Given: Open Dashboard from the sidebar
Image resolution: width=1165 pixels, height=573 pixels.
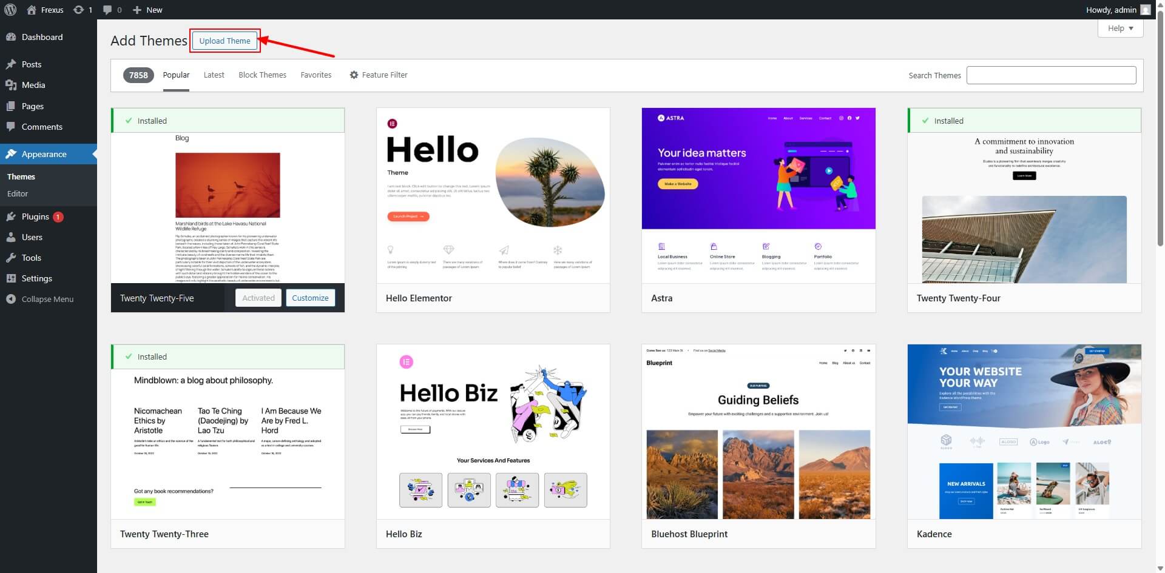Looking at the screenshot, I should point(42,37).
